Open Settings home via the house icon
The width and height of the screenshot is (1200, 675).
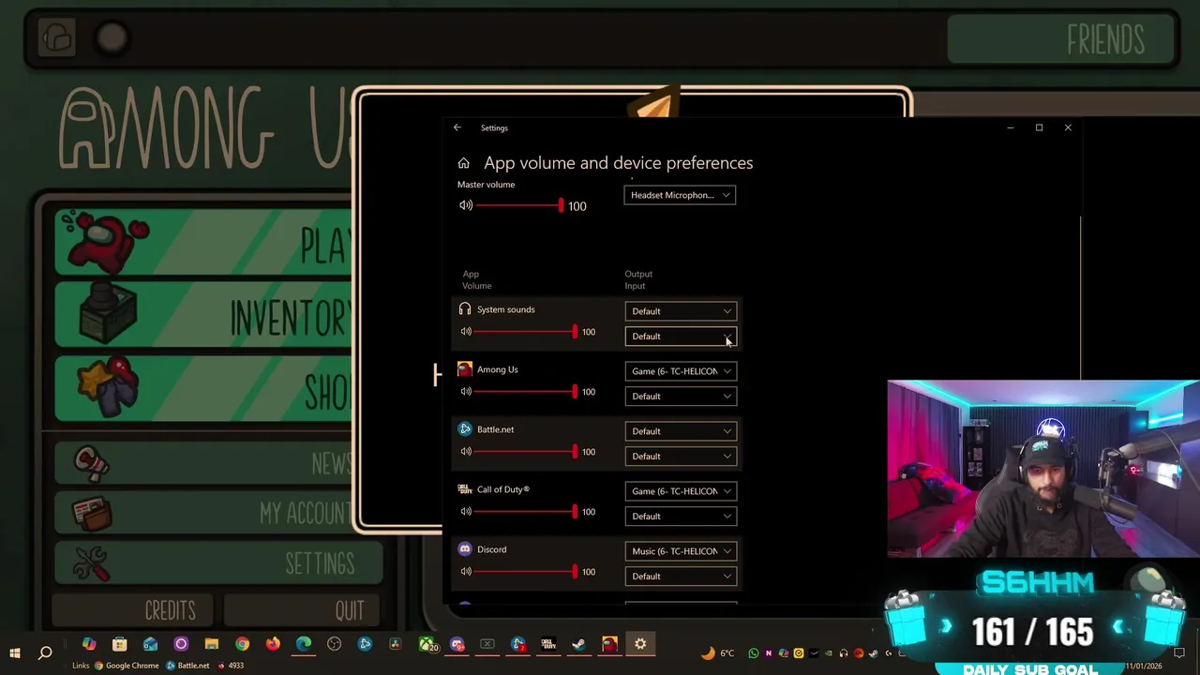pos(463,163)
